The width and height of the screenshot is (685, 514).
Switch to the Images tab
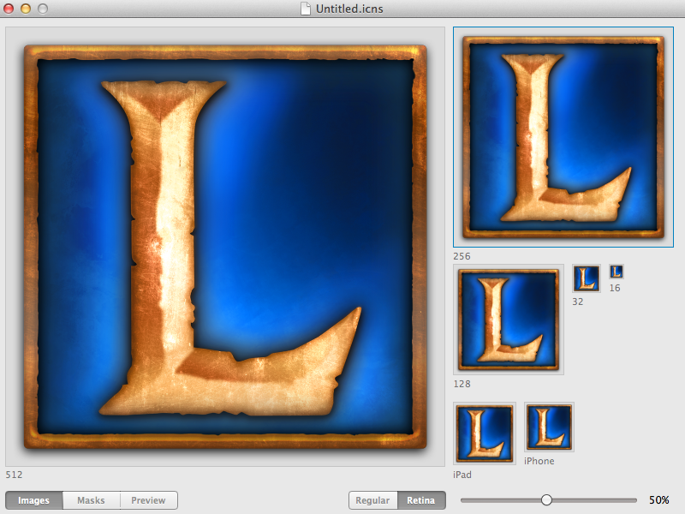tap(33, 500)
